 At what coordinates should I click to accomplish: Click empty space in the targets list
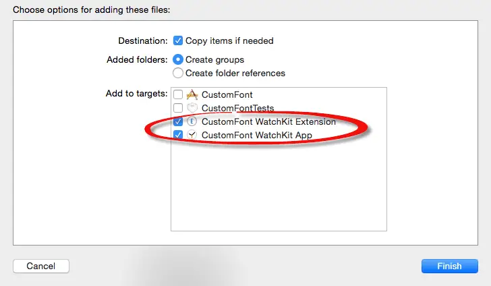click(278, 189)
